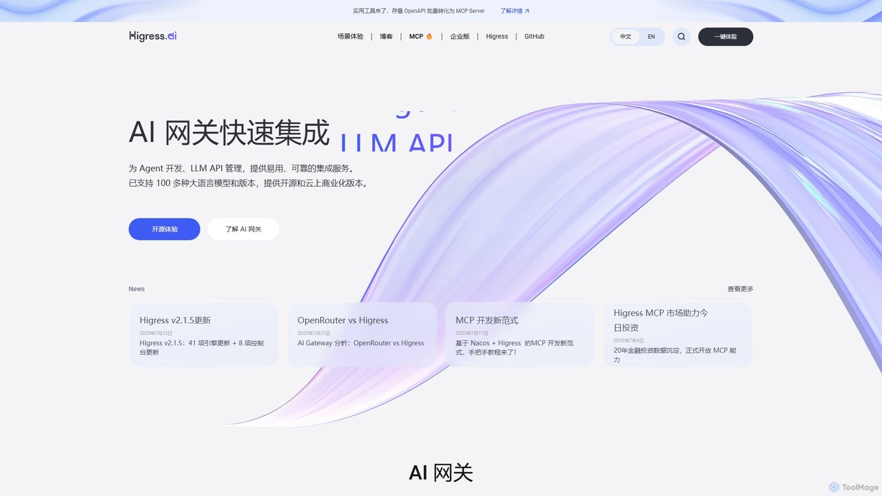
Task: Open the Higress MCP 市场助力今日投资 card
Action: coord(678,335)
